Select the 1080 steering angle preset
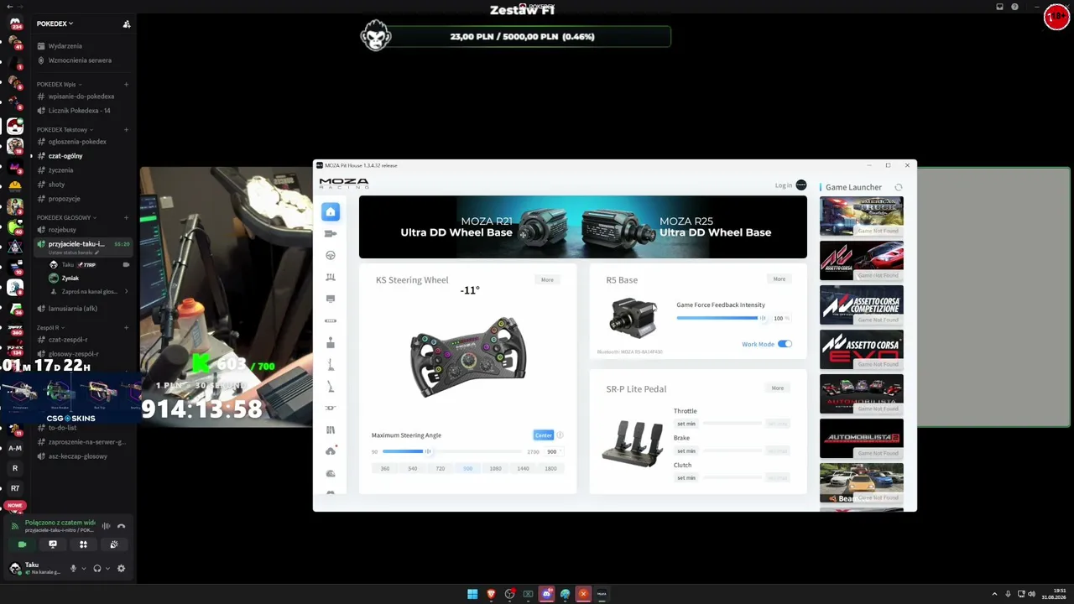Image resolution: width=1074 pixels, height=604 pixels. pyautogui.click(x=495, y=468)
